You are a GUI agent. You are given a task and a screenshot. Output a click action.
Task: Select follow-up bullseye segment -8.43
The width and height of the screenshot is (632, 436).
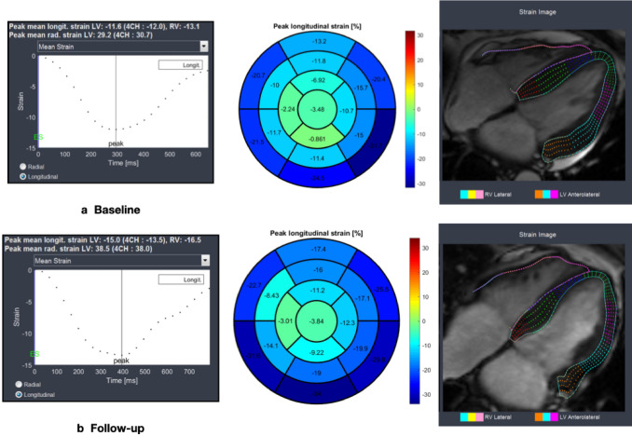271,295
